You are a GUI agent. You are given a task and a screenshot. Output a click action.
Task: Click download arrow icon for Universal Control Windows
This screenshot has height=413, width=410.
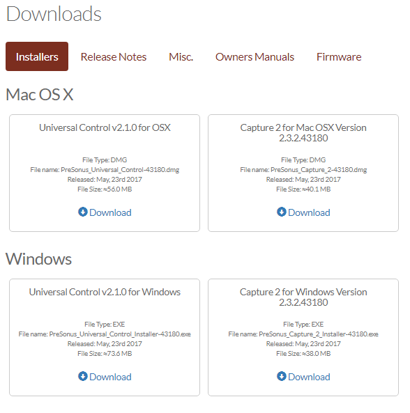pyautogui.click(x=83, y=376)
